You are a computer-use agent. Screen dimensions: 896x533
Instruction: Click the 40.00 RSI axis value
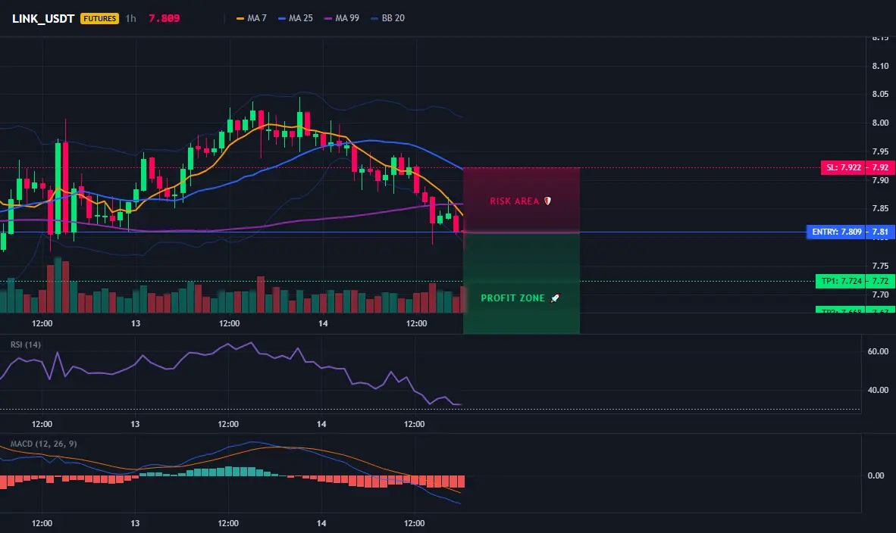(x=878, y=391)
